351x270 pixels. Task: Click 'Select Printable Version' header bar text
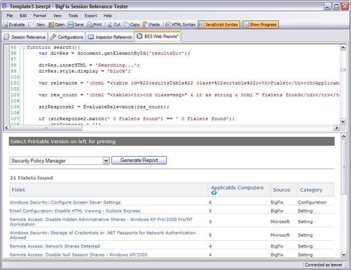pos(63,141)
